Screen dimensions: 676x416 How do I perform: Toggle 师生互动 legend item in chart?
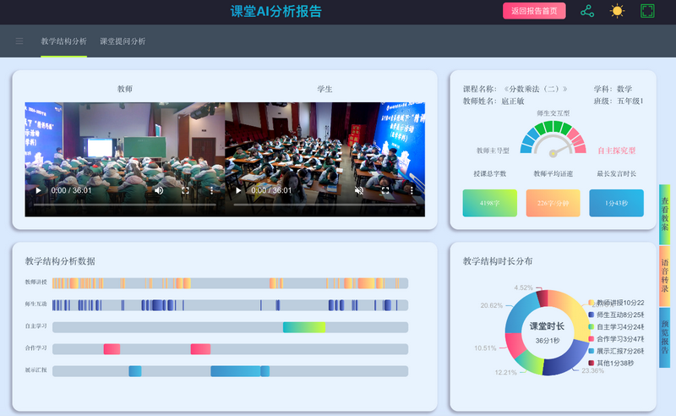coord(619,315)
